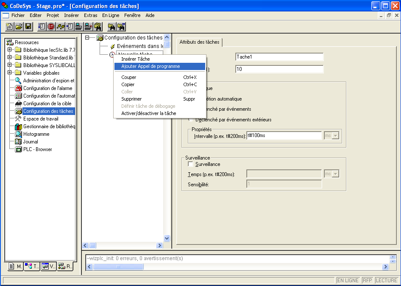Click the Configuration de l'automate icon
Screen dimensions: 401x286
tap(18, 96)
